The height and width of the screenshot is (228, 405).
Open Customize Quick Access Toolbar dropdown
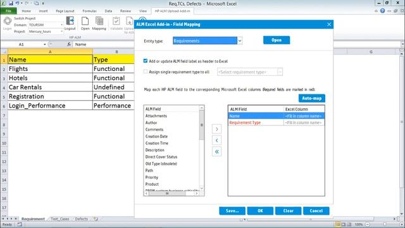43,3
